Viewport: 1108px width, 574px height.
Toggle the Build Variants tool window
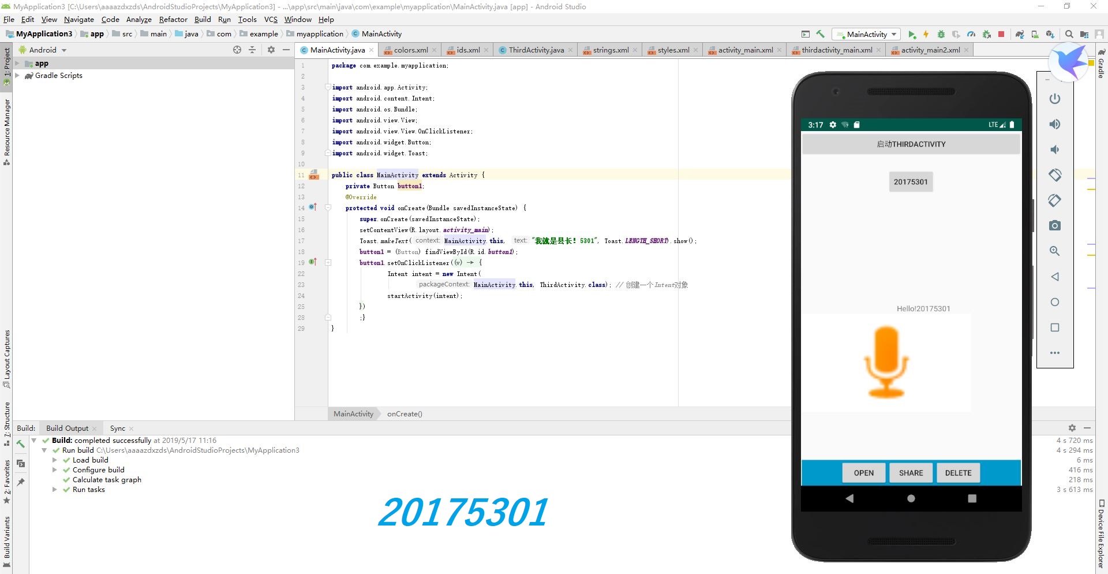(6, 542)
